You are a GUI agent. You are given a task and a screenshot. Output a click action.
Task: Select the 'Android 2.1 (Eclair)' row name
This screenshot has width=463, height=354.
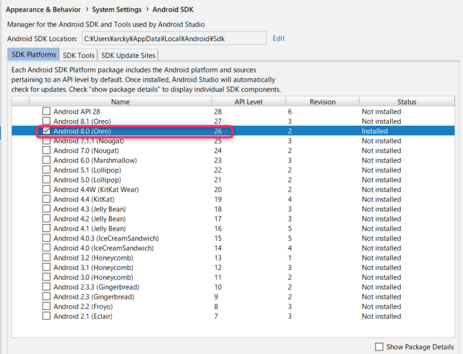pyautogui.click(x=82, y=316)
